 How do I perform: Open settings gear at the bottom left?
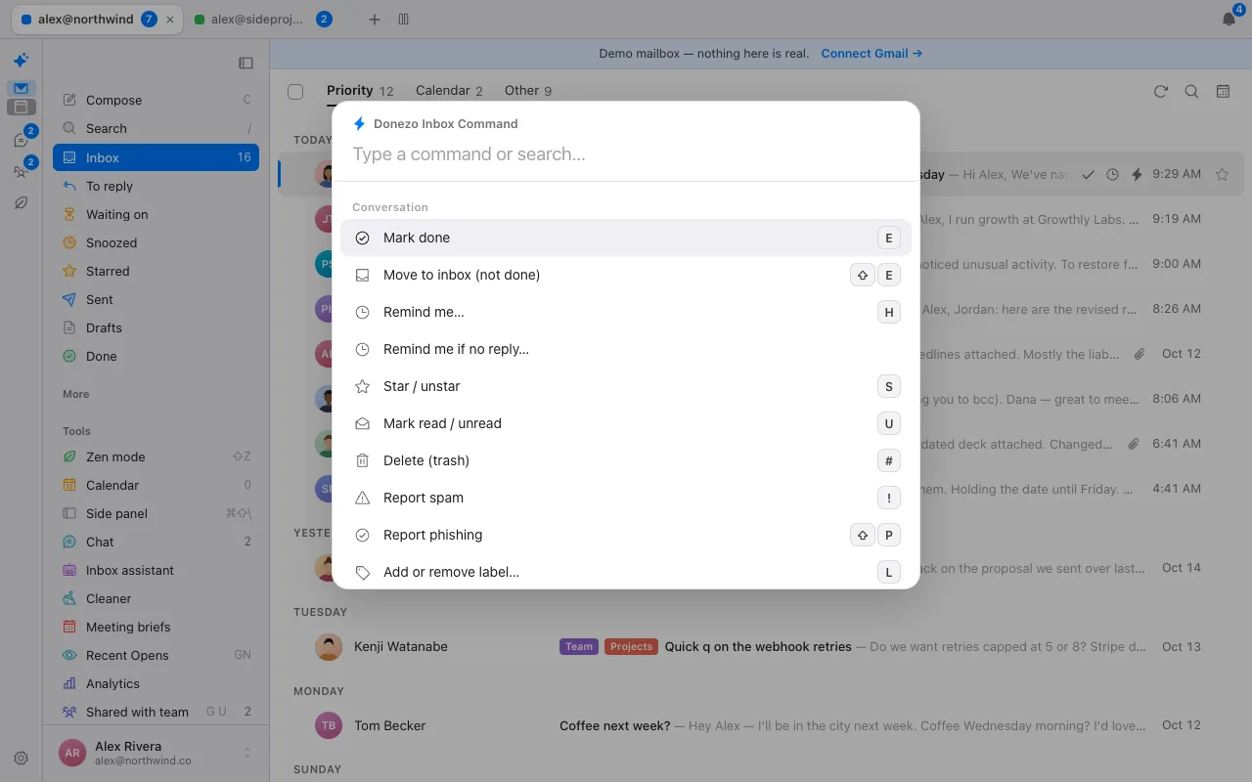(x=21, y=758)
